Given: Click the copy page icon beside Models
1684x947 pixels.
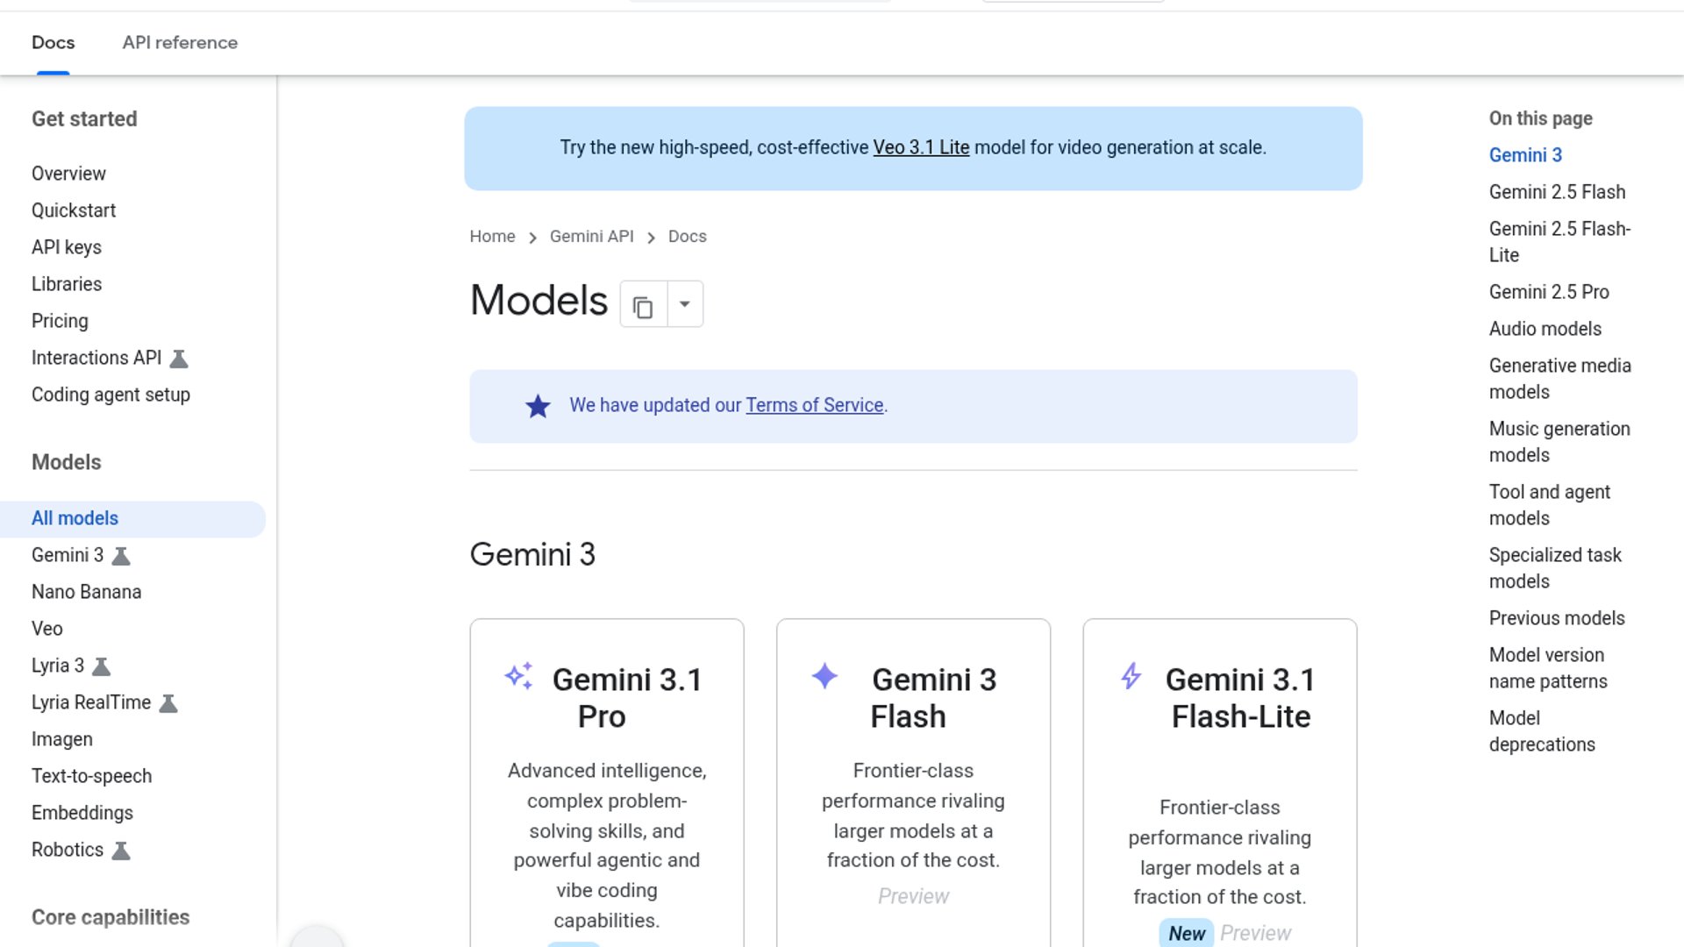Looking at the screenshot, I should [x=643, y=306].
